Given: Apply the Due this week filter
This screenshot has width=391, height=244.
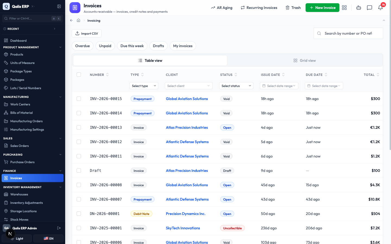Looking at the screenshot, I should click(132, 46).
